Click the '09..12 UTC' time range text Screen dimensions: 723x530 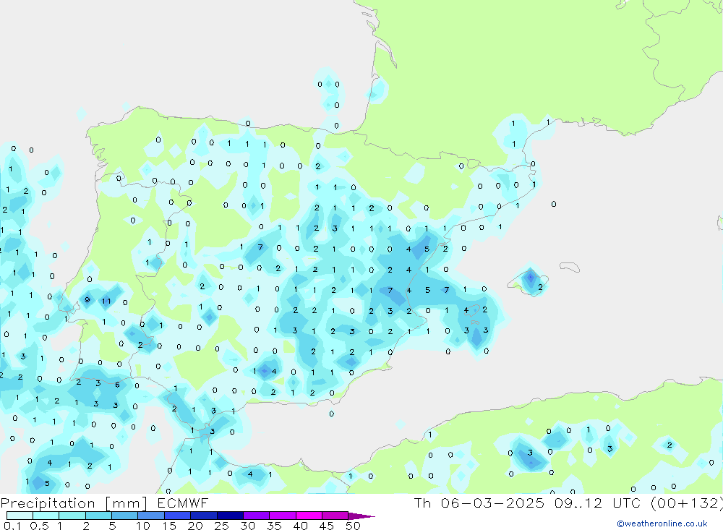click(x=598, y=503)
